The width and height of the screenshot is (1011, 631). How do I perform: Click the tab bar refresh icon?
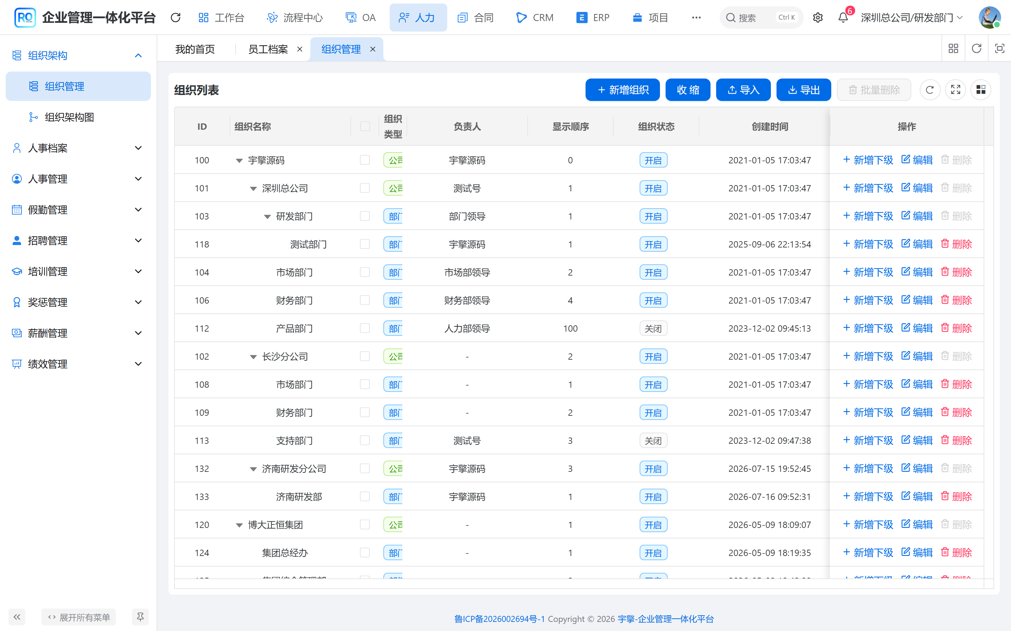pyautogui.click(x=976, y=48)
